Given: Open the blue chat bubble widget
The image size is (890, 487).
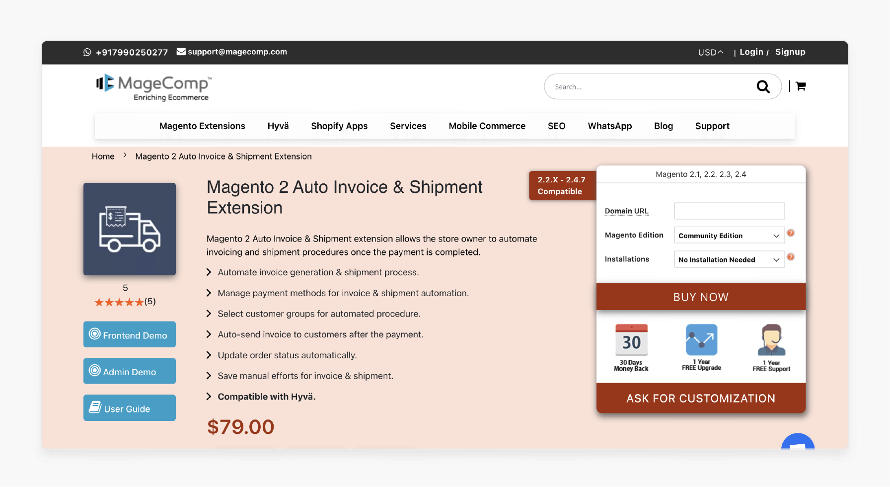Looking at the screenshot, I should pos(798,442).
